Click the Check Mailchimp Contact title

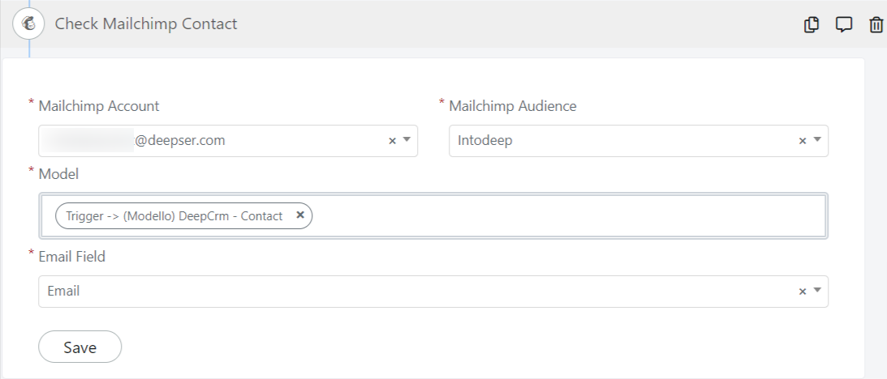pyautogui.click(x=146, y=24)
